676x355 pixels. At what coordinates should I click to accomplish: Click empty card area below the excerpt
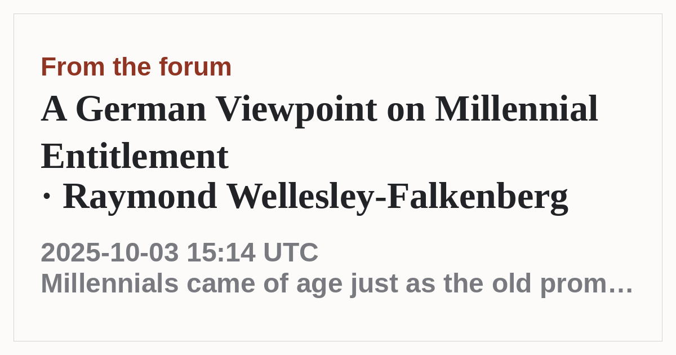click(x=338, y=320)
